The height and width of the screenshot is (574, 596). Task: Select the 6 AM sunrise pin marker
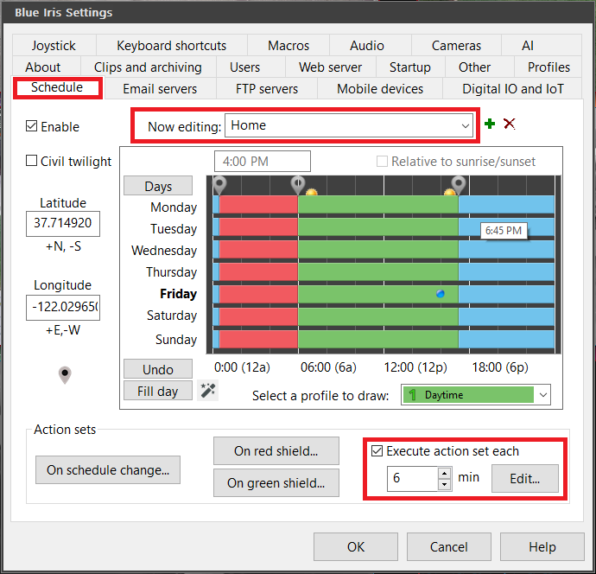(x=298, y=185)
